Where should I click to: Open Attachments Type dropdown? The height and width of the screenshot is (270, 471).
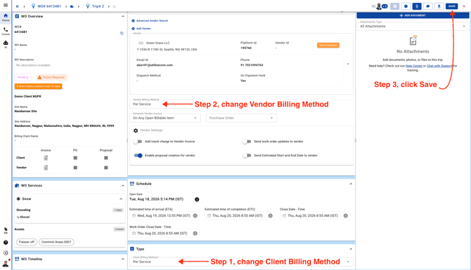pos(413,26)
